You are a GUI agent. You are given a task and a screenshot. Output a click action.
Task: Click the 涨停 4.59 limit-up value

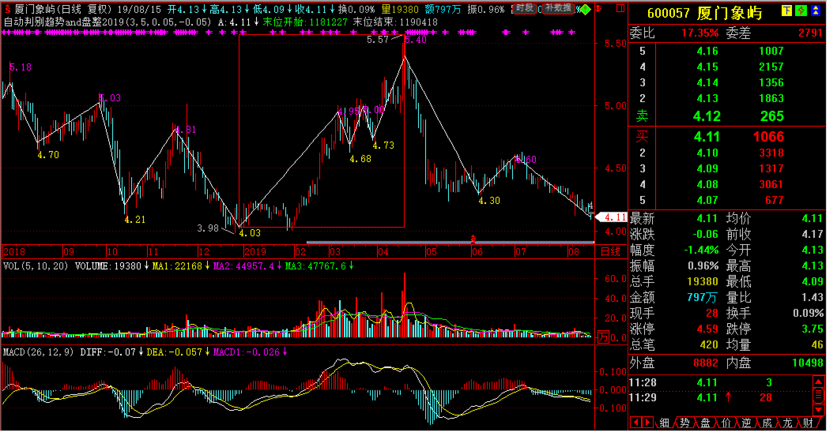pos(707,329)
